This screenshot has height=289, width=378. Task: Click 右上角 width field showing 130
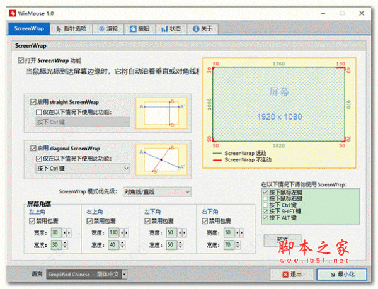114,232
